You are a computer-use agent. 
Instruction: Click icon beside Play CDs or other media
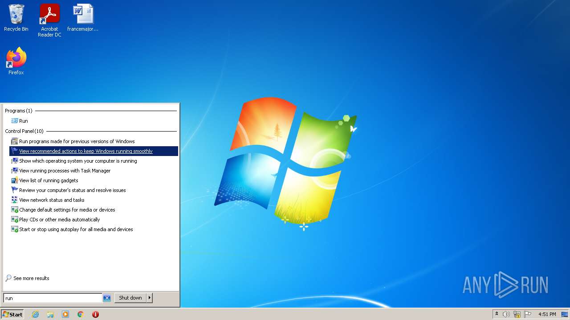(x=15, y=220)
